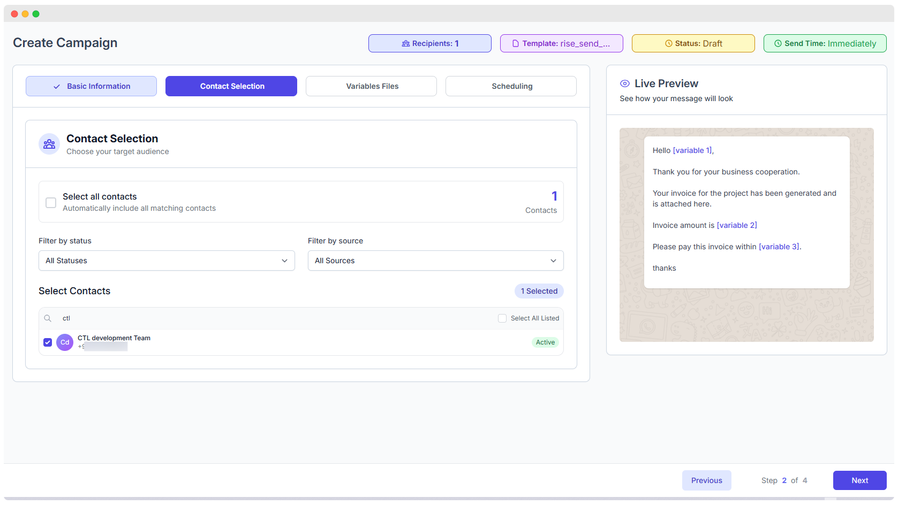Click the group icon beside Contact Selection heading
Image resolution: width=898 pixels, height=505 pixels.
(49, 144)
